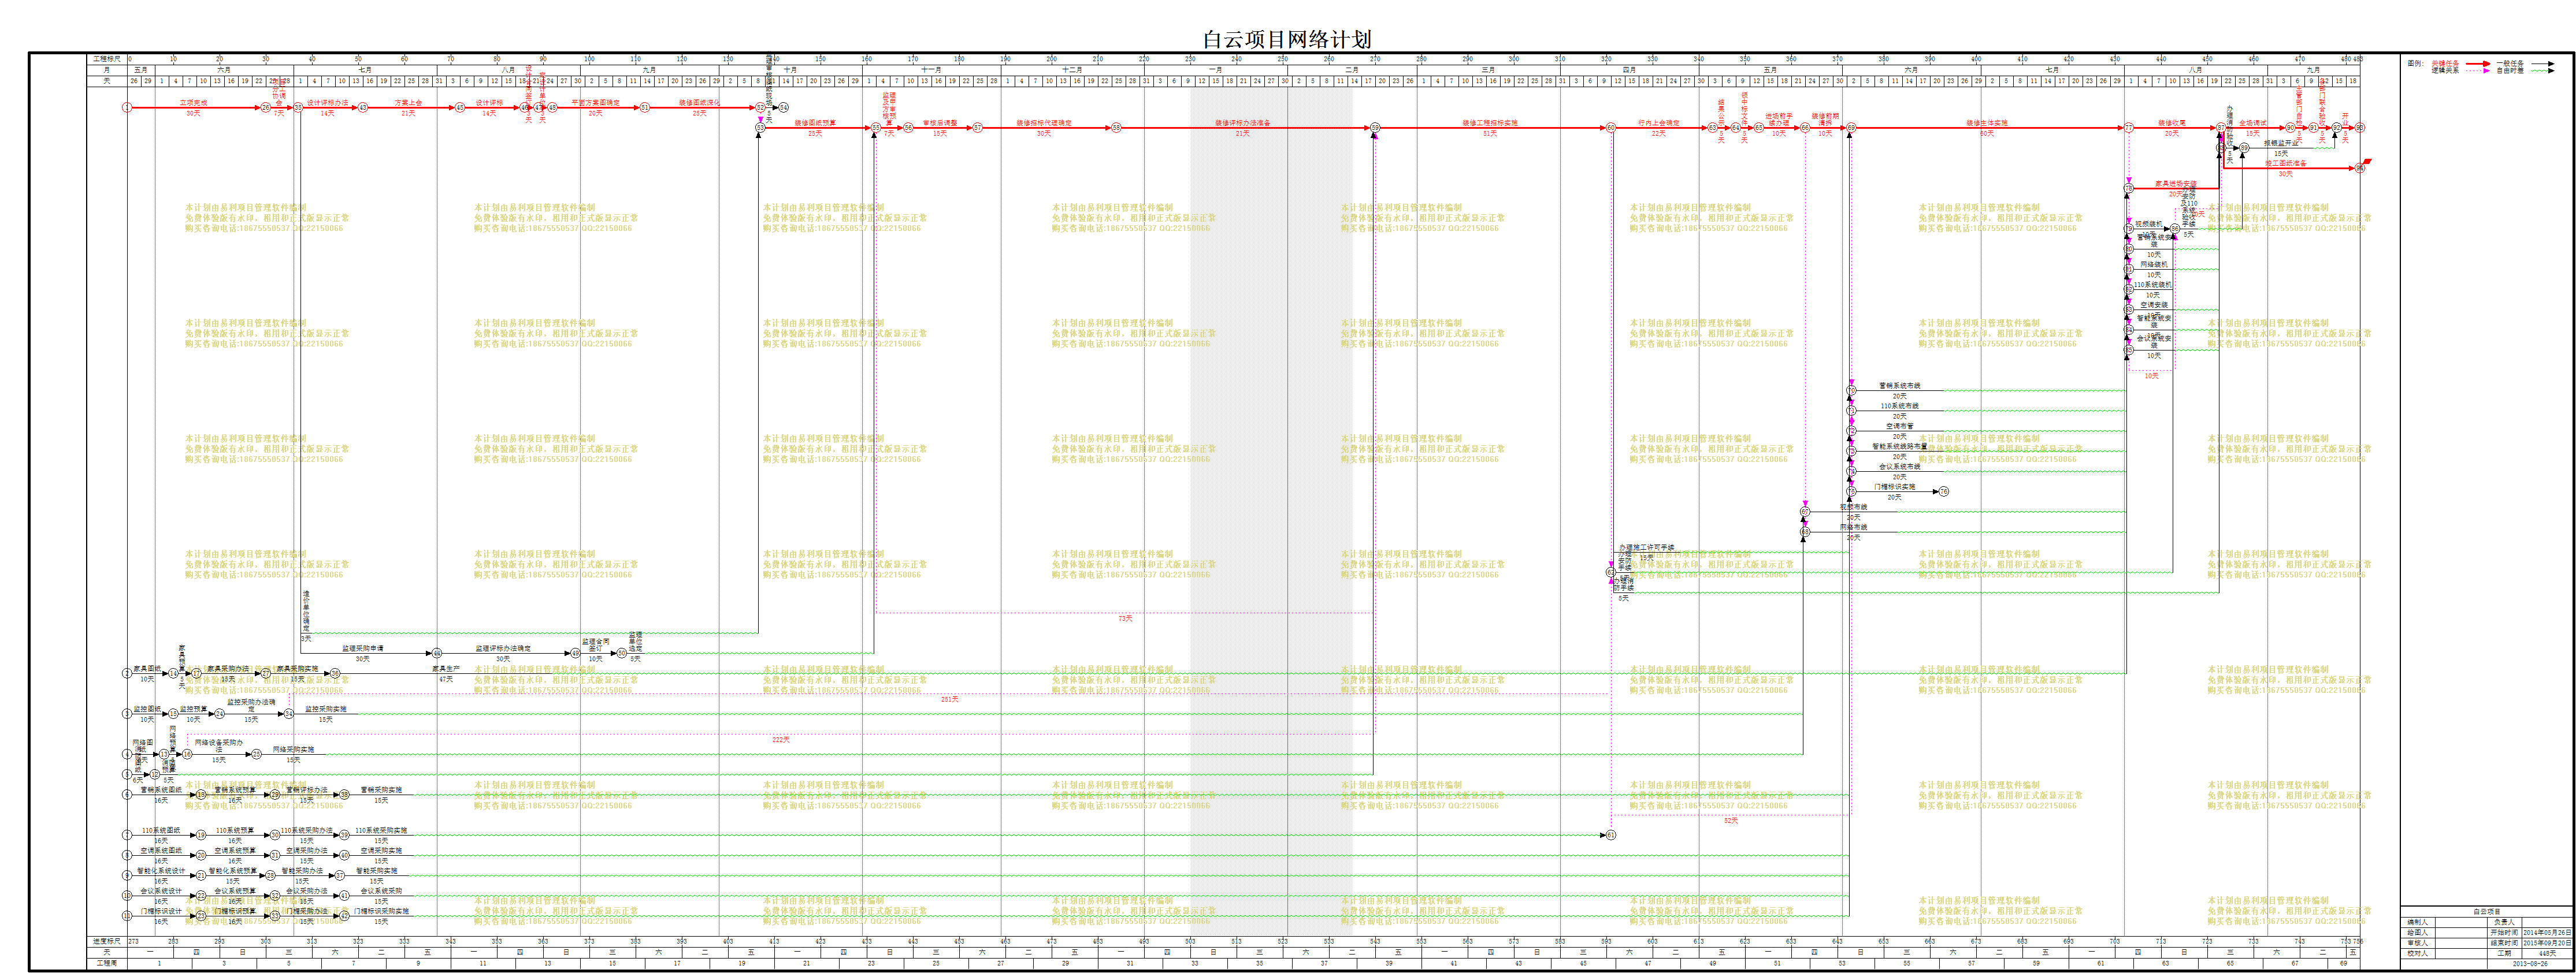Click the task label 网络装机
The height and width of the screenshot is (973, 2576).
2154,264
